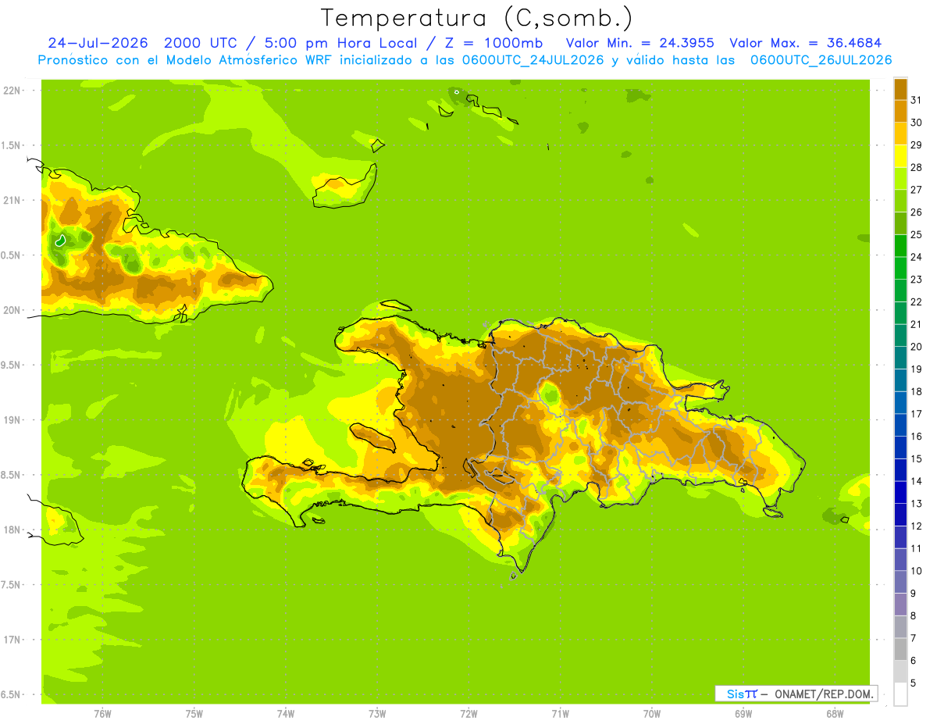The height and width of the screenshot is (724, 937).
Task: Click the "Valor Max. = 36.4684" value
Action: coord(806,43)
